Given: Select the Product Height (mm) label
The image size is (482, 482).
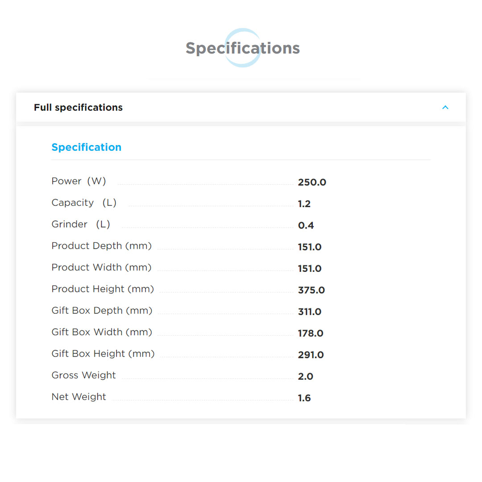Looking at the screenshot, I should click(103, 289).
